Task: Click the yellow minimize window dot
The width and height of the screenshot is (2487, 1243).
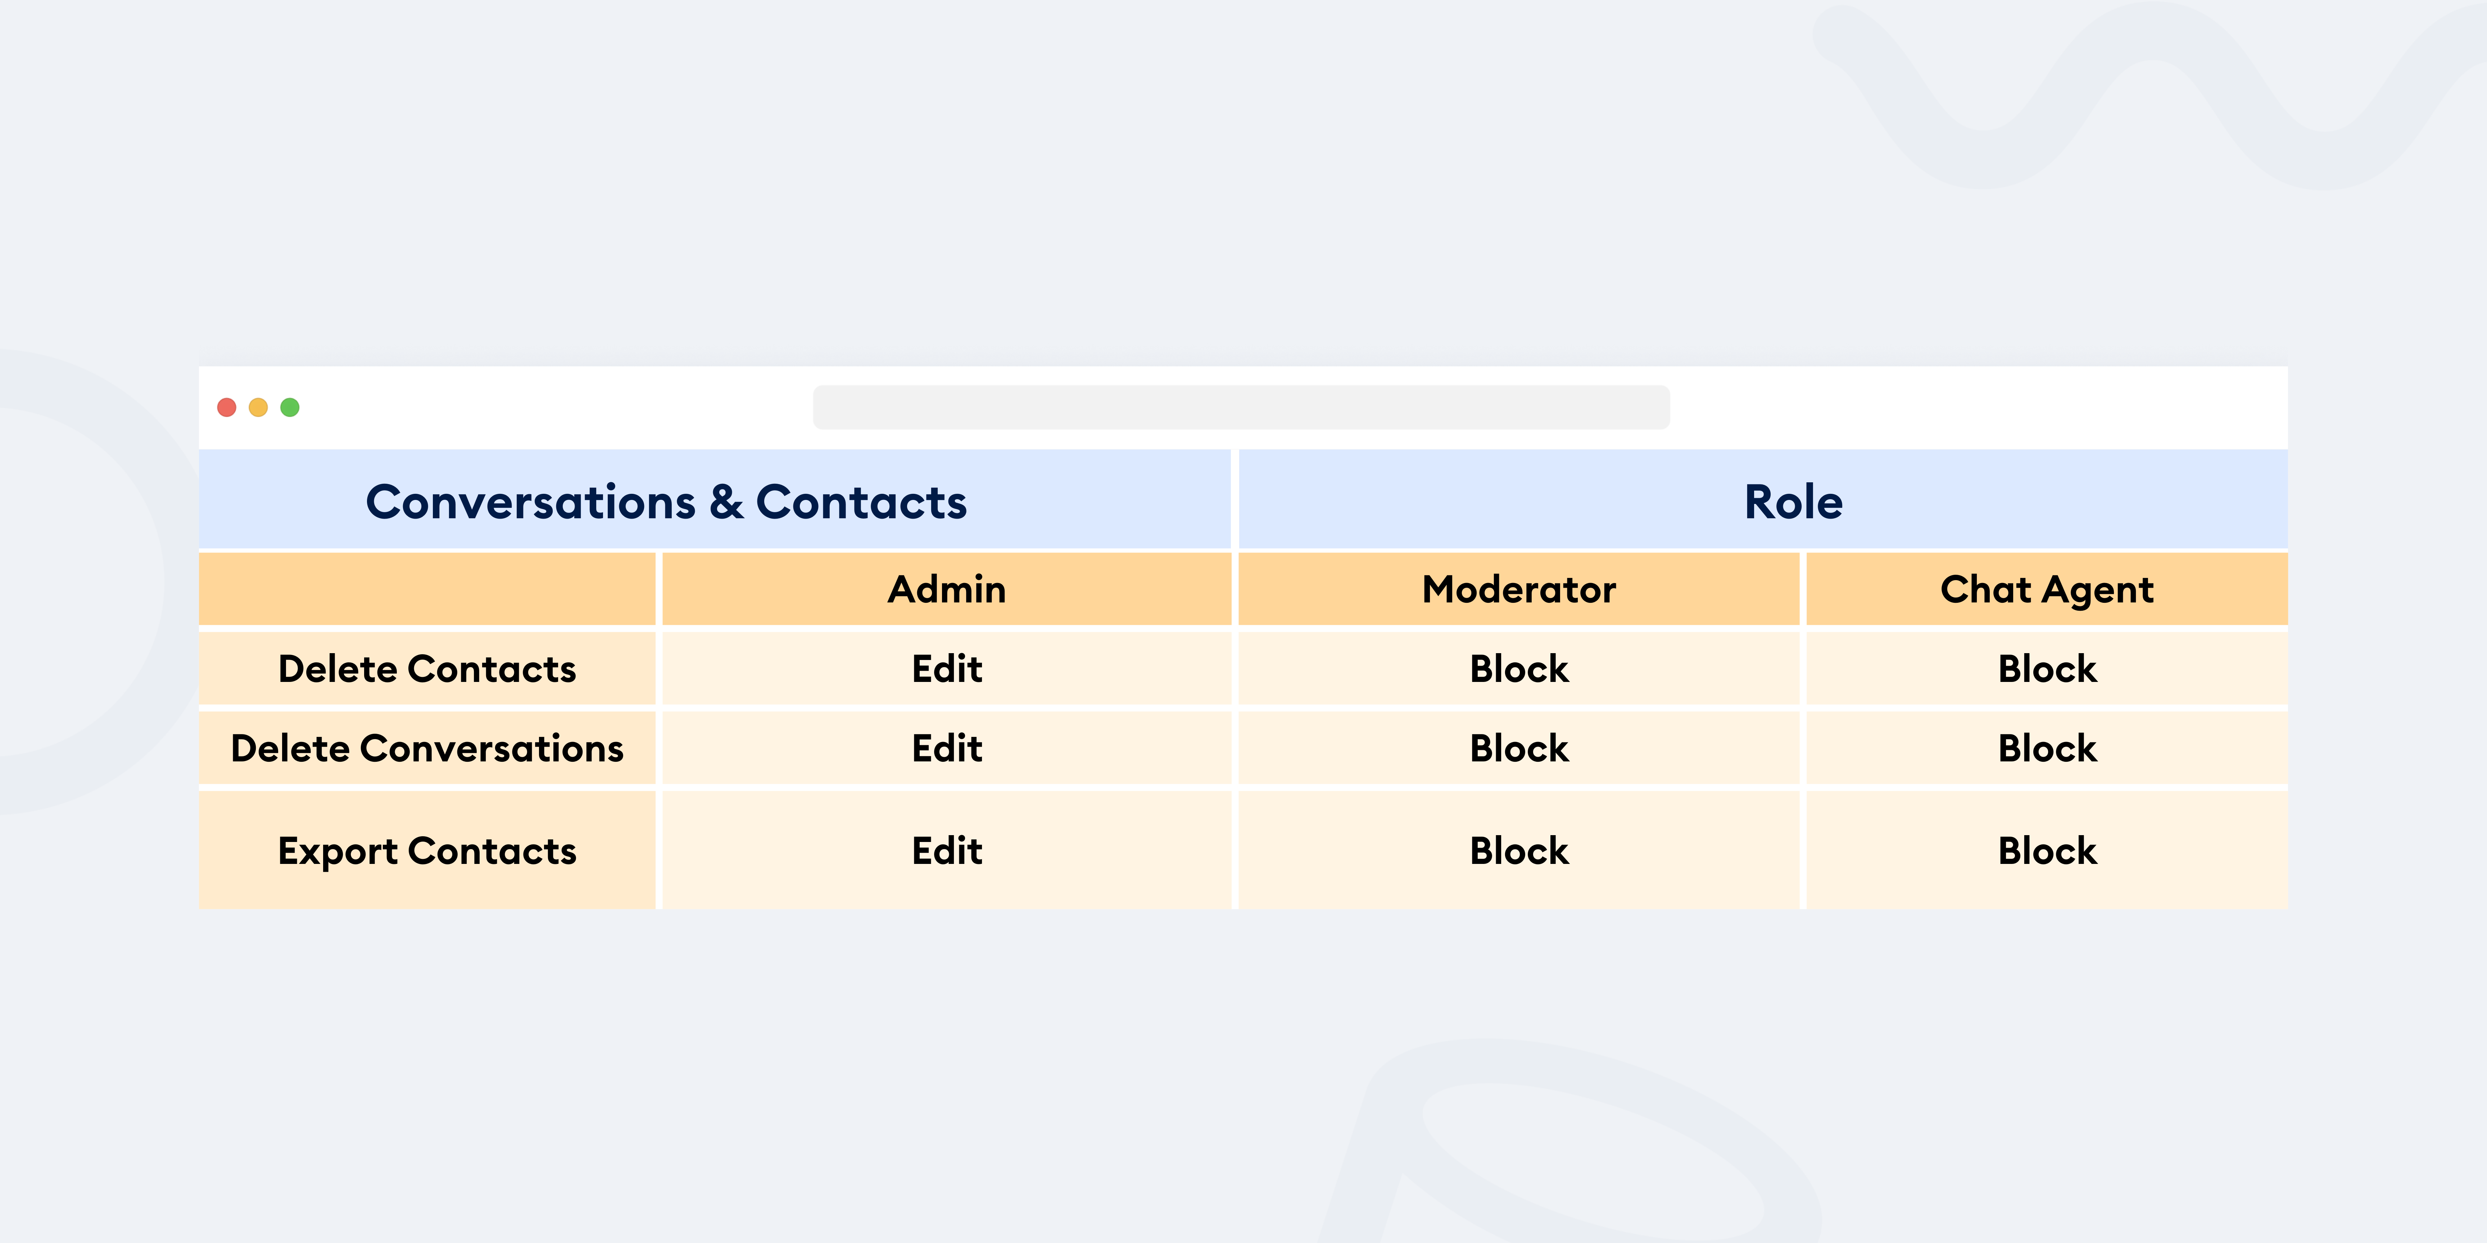Action: coord(258,407)
